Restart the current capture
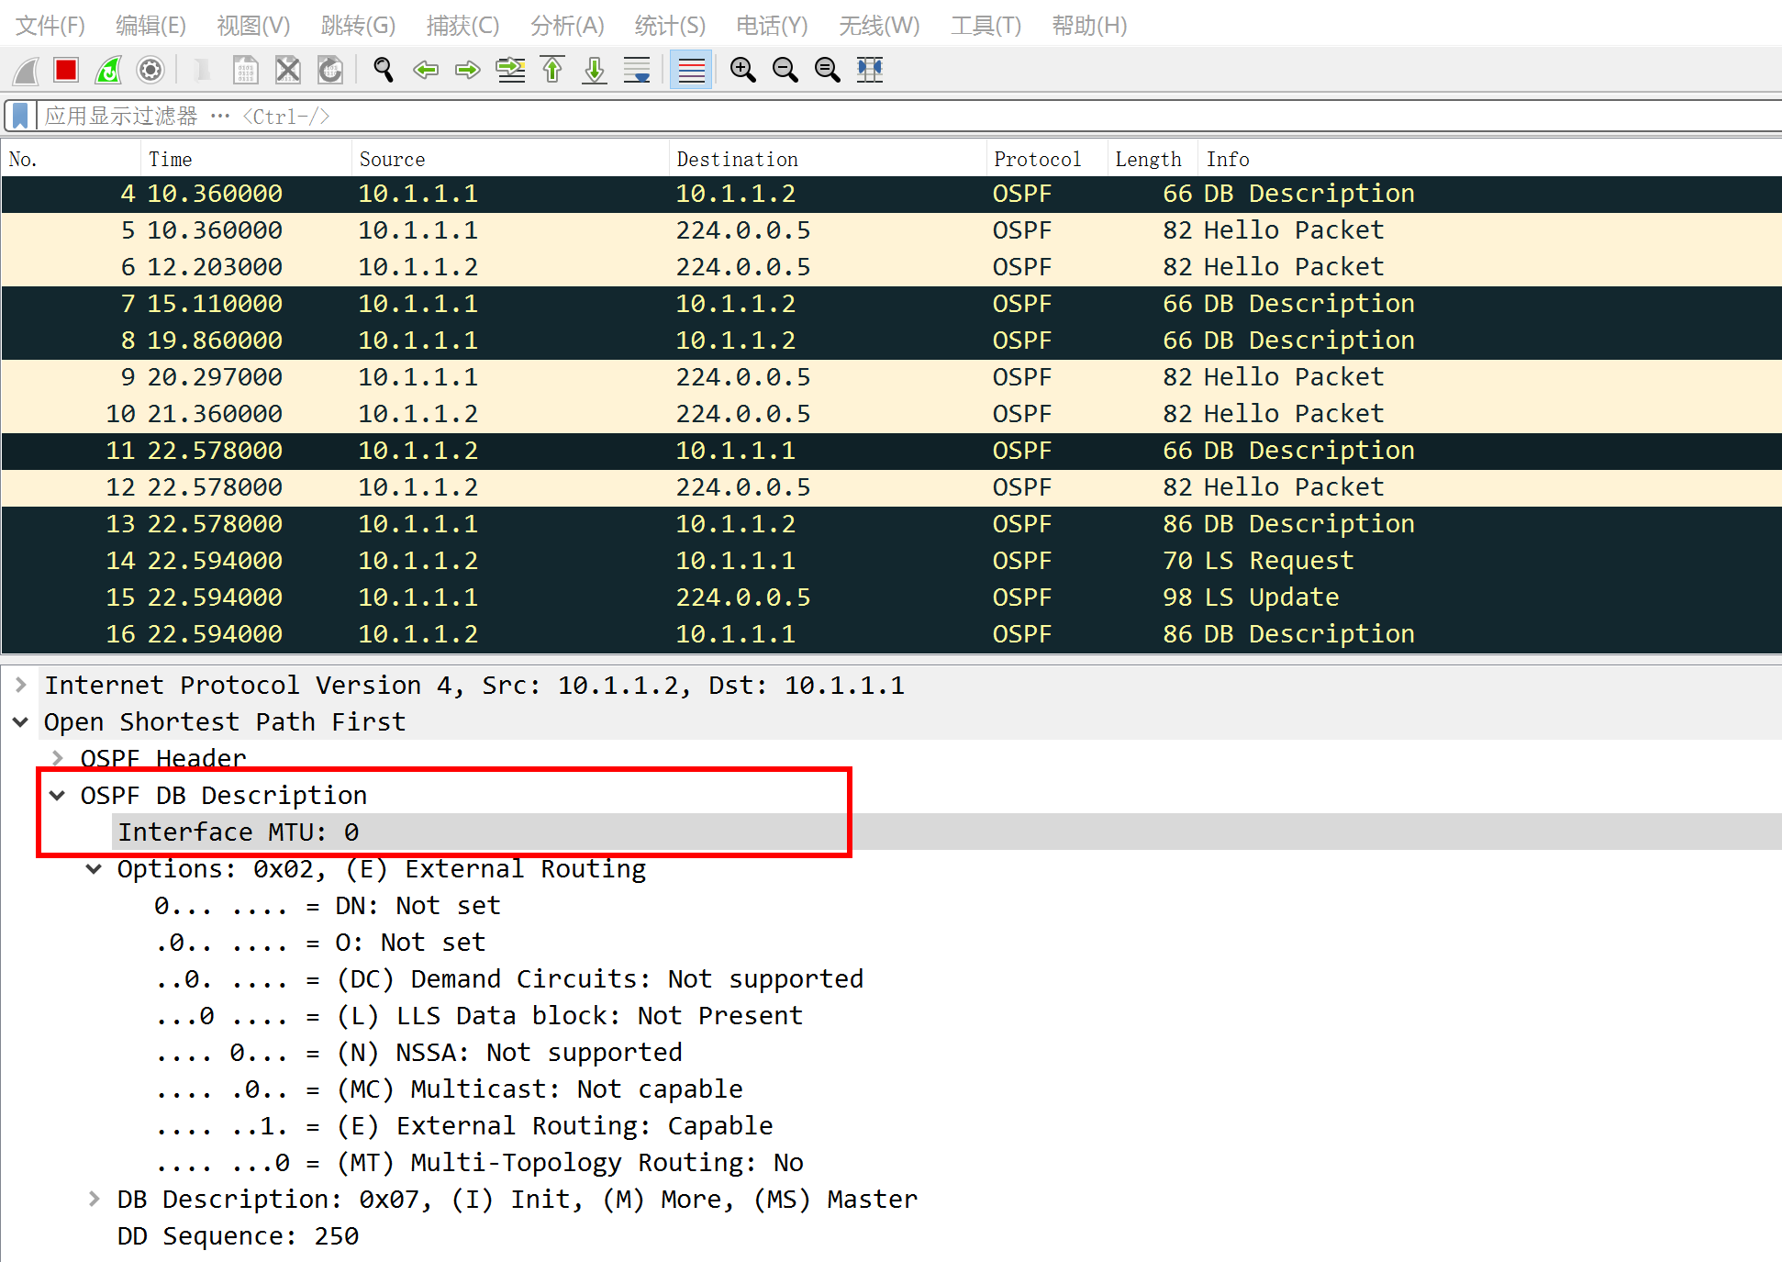The width and height of the screenshot is (1782, 1262). tap(108, 70)
